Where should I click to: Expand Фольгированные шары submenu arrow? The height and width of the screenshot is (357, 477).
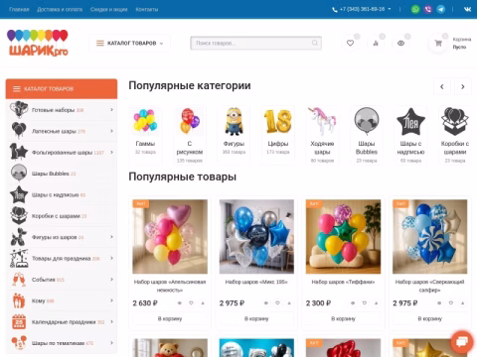click(x=111, y=152)
